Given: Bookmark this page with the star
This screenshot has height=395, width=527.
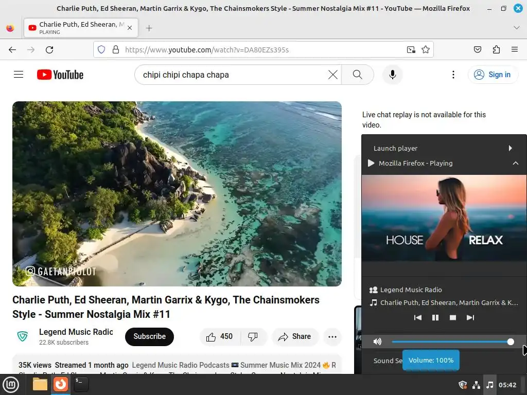Looking at the screenshot, I should [426, 50].
